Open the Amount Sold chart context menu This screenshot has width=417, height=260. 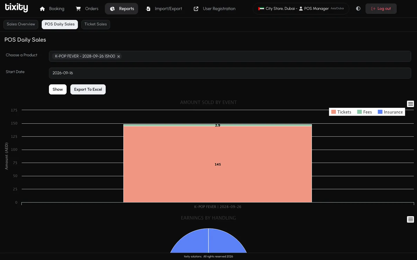pyautogui.click(x=410, y=104)
